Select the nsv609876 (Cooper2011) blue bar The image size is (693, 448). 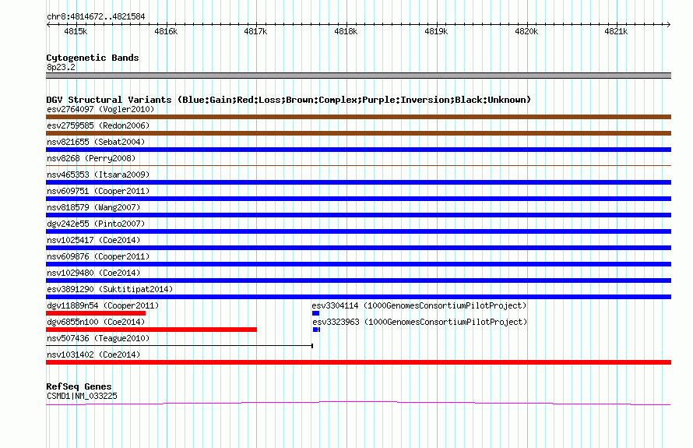[x=358, y=264]
